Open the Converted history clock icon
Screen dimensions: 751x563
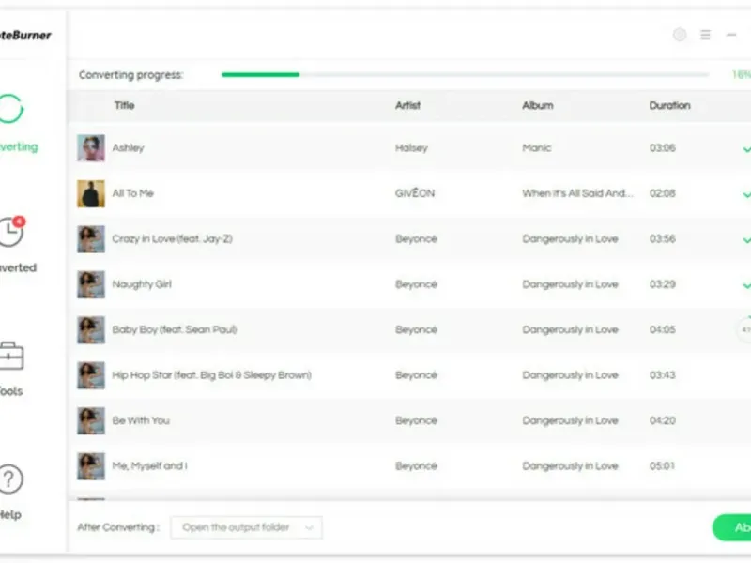coord(11,232)
